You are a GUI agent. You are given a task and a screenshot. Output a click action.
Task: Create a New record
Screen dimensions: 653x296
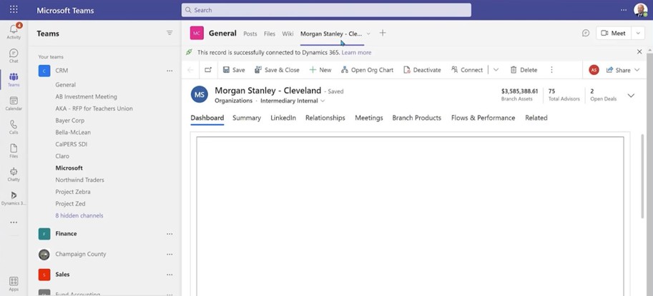pos(320,70)
